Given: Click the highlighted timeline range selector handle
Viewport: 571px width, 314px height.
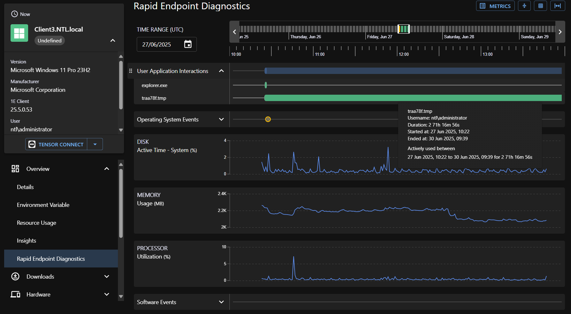Looking at the screenshot, I should [404, 29].
